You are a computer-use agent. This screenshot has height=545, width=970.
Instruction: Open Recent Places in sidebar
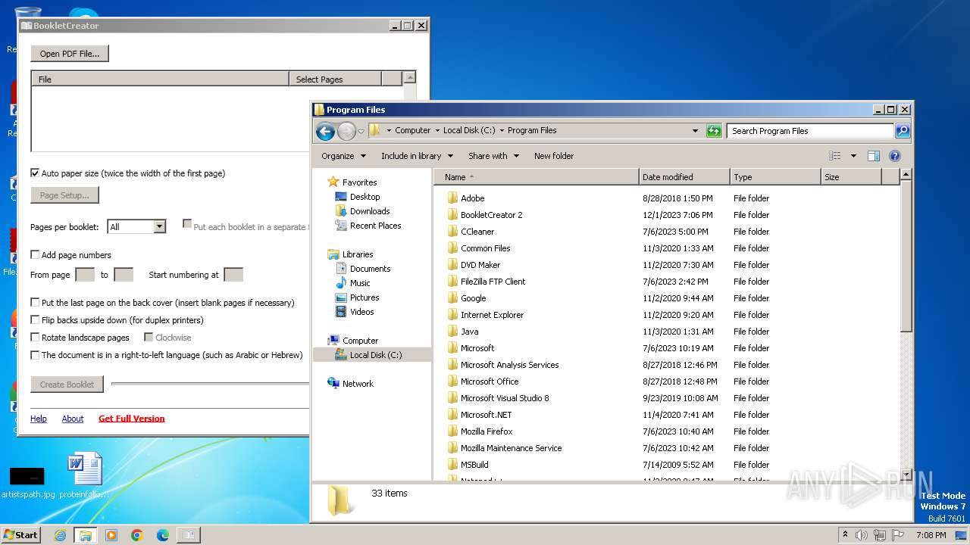(375, 226)
